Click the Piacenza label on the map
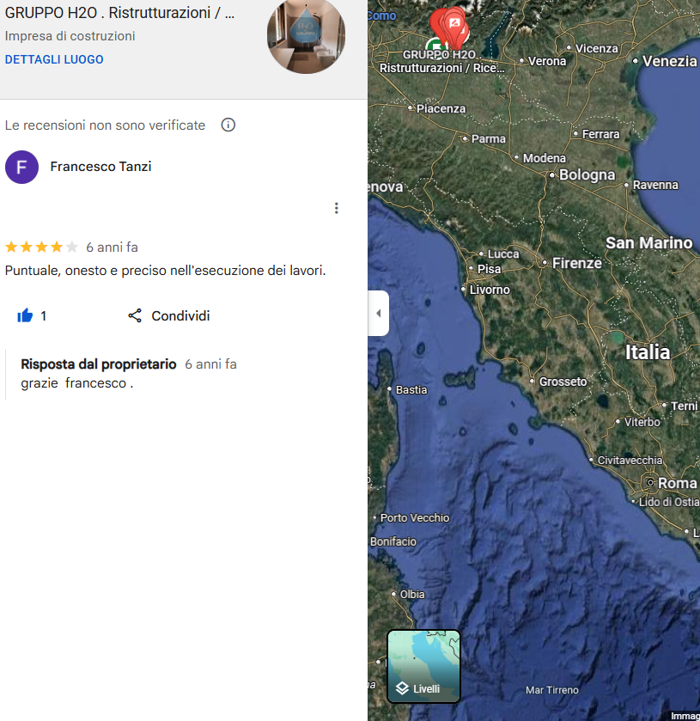700x721 pixels. point(441,108)
